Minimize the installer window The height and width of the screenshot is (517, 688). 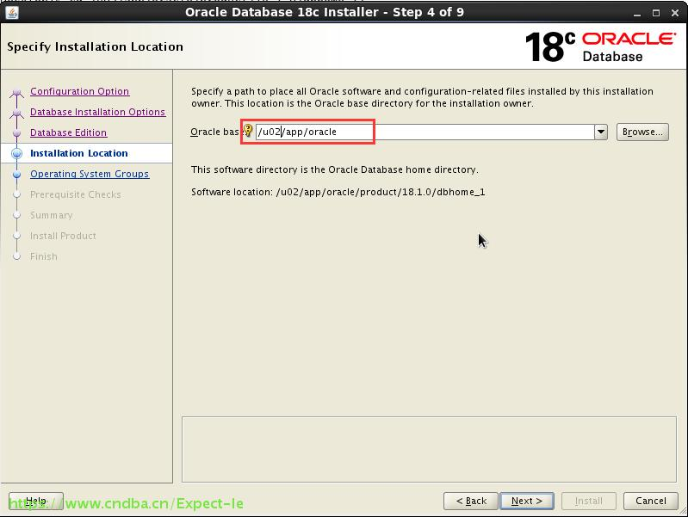point(637,13)
